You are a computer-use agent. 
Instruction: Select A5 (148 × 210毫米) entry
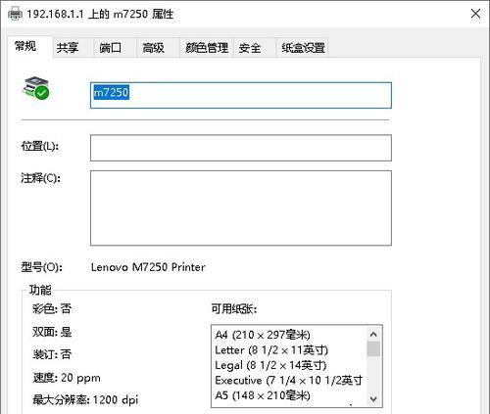(x=263, y=395)
